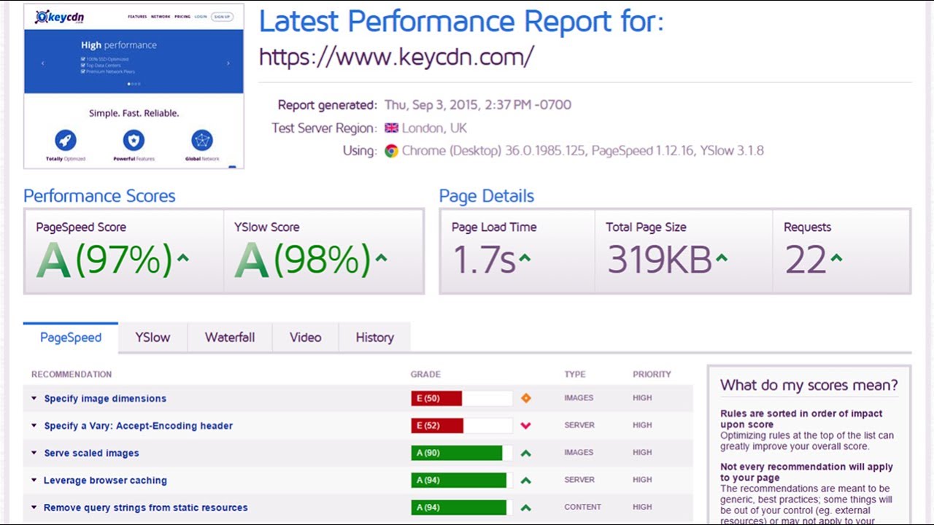This screenshot has width=934, height=525.
Task: Open the Specify image dimensions recommendation
Action: click(105, 399)
